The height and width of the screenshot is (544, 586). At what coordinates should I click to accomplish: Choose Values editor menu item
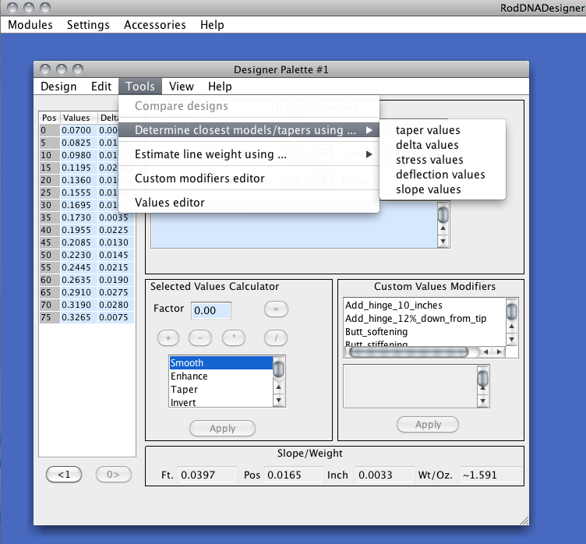coord(249,203)
